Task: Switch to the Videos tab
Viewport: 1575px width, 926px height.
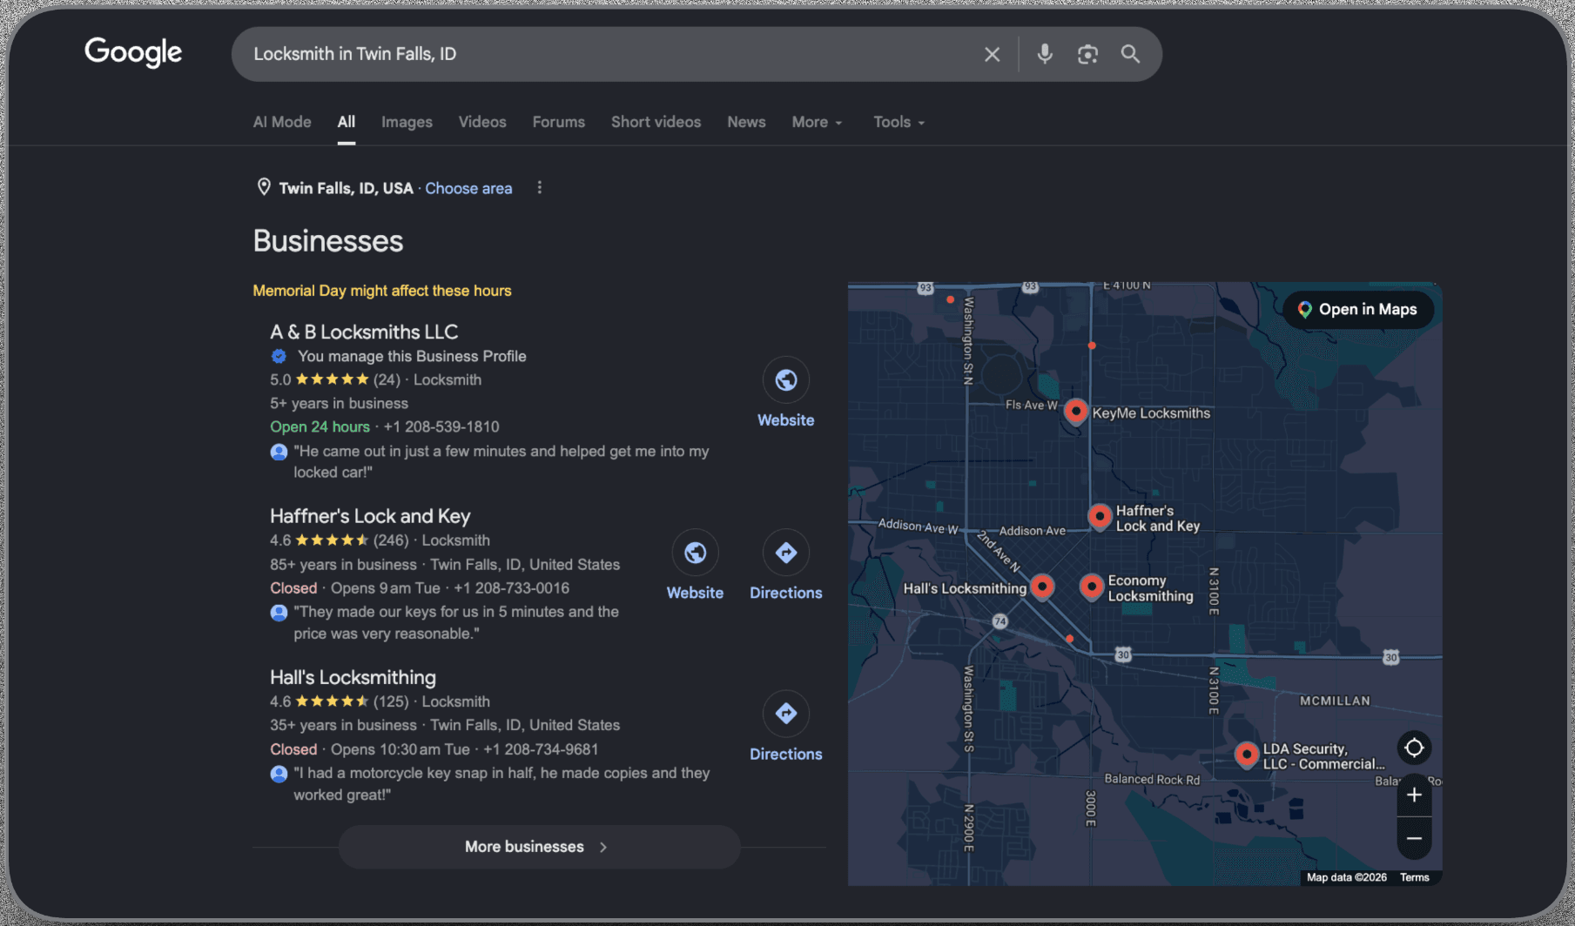Action: point(482,122)
